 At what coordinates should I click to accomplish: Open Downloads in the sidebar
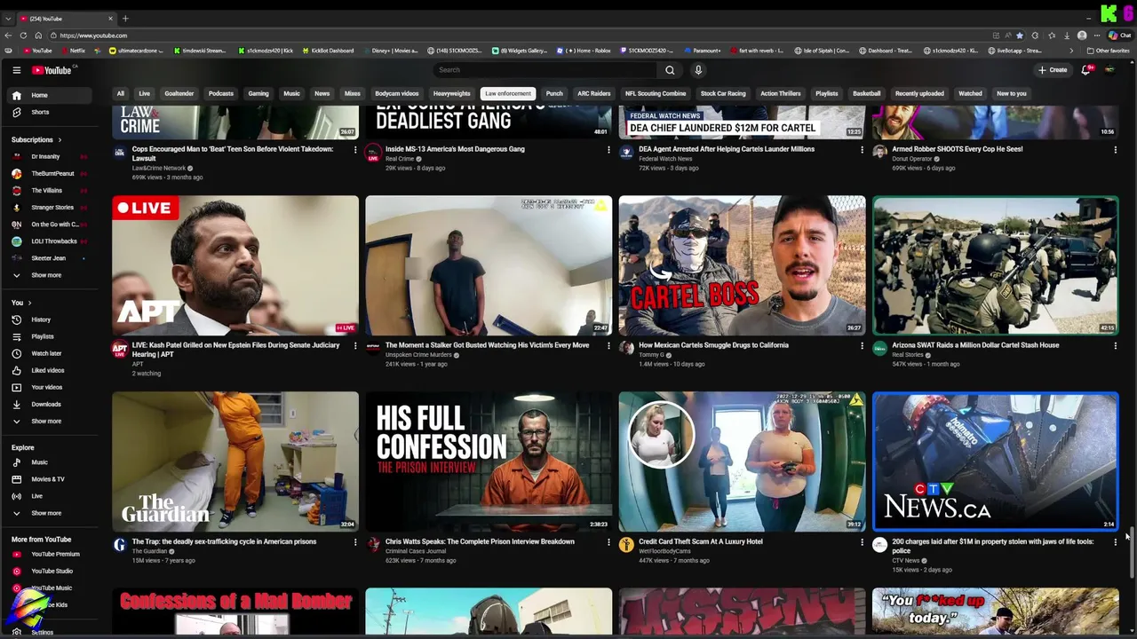click(x=50, y=404)
